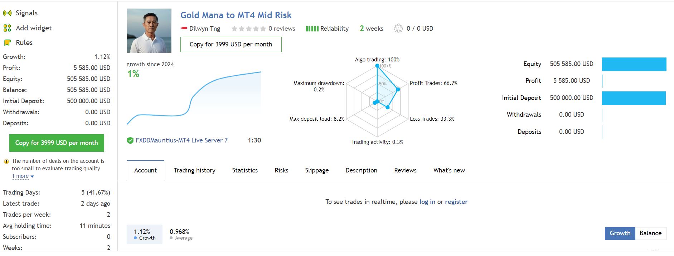Click the log in link
Screen dimensions: 674x256
pos(427,202)
